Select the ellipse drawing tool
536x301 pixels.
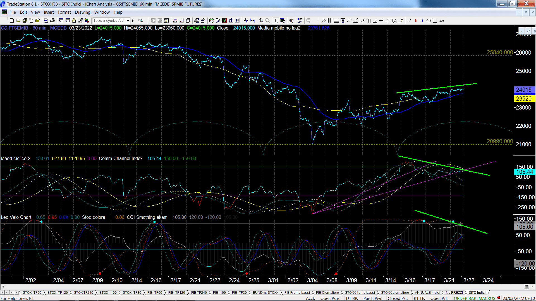pos(429,21)
